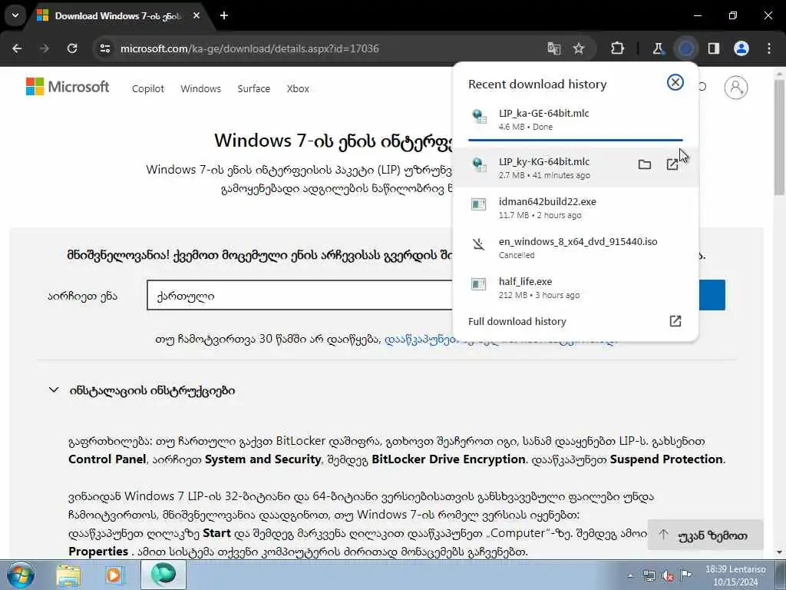Click the address bar URL
Viewport: 786px width, 590px height.
point(249,48)
